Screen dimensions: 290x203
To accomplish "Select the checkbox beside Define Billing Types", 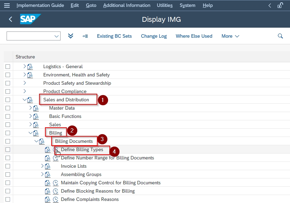I will coord(8,149).
